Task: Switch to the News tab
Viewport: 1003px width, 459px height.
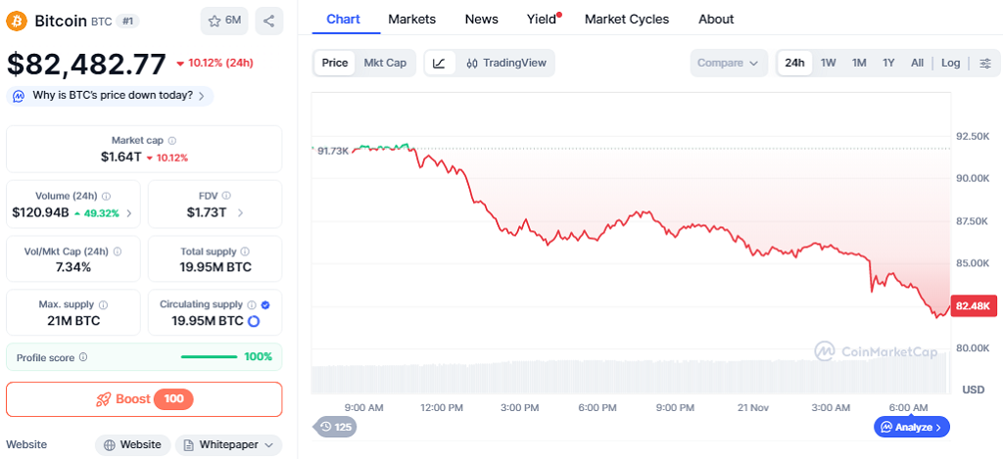Action: pyautogui.click(x=482, y=20)
